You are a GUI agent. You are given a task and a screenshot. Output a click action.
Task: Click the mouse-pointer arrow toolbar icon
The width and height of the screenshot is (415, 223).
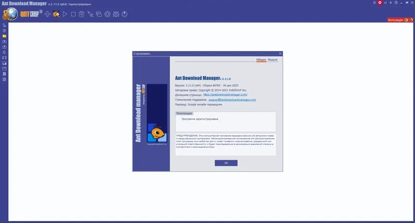[x=90, y=14]
